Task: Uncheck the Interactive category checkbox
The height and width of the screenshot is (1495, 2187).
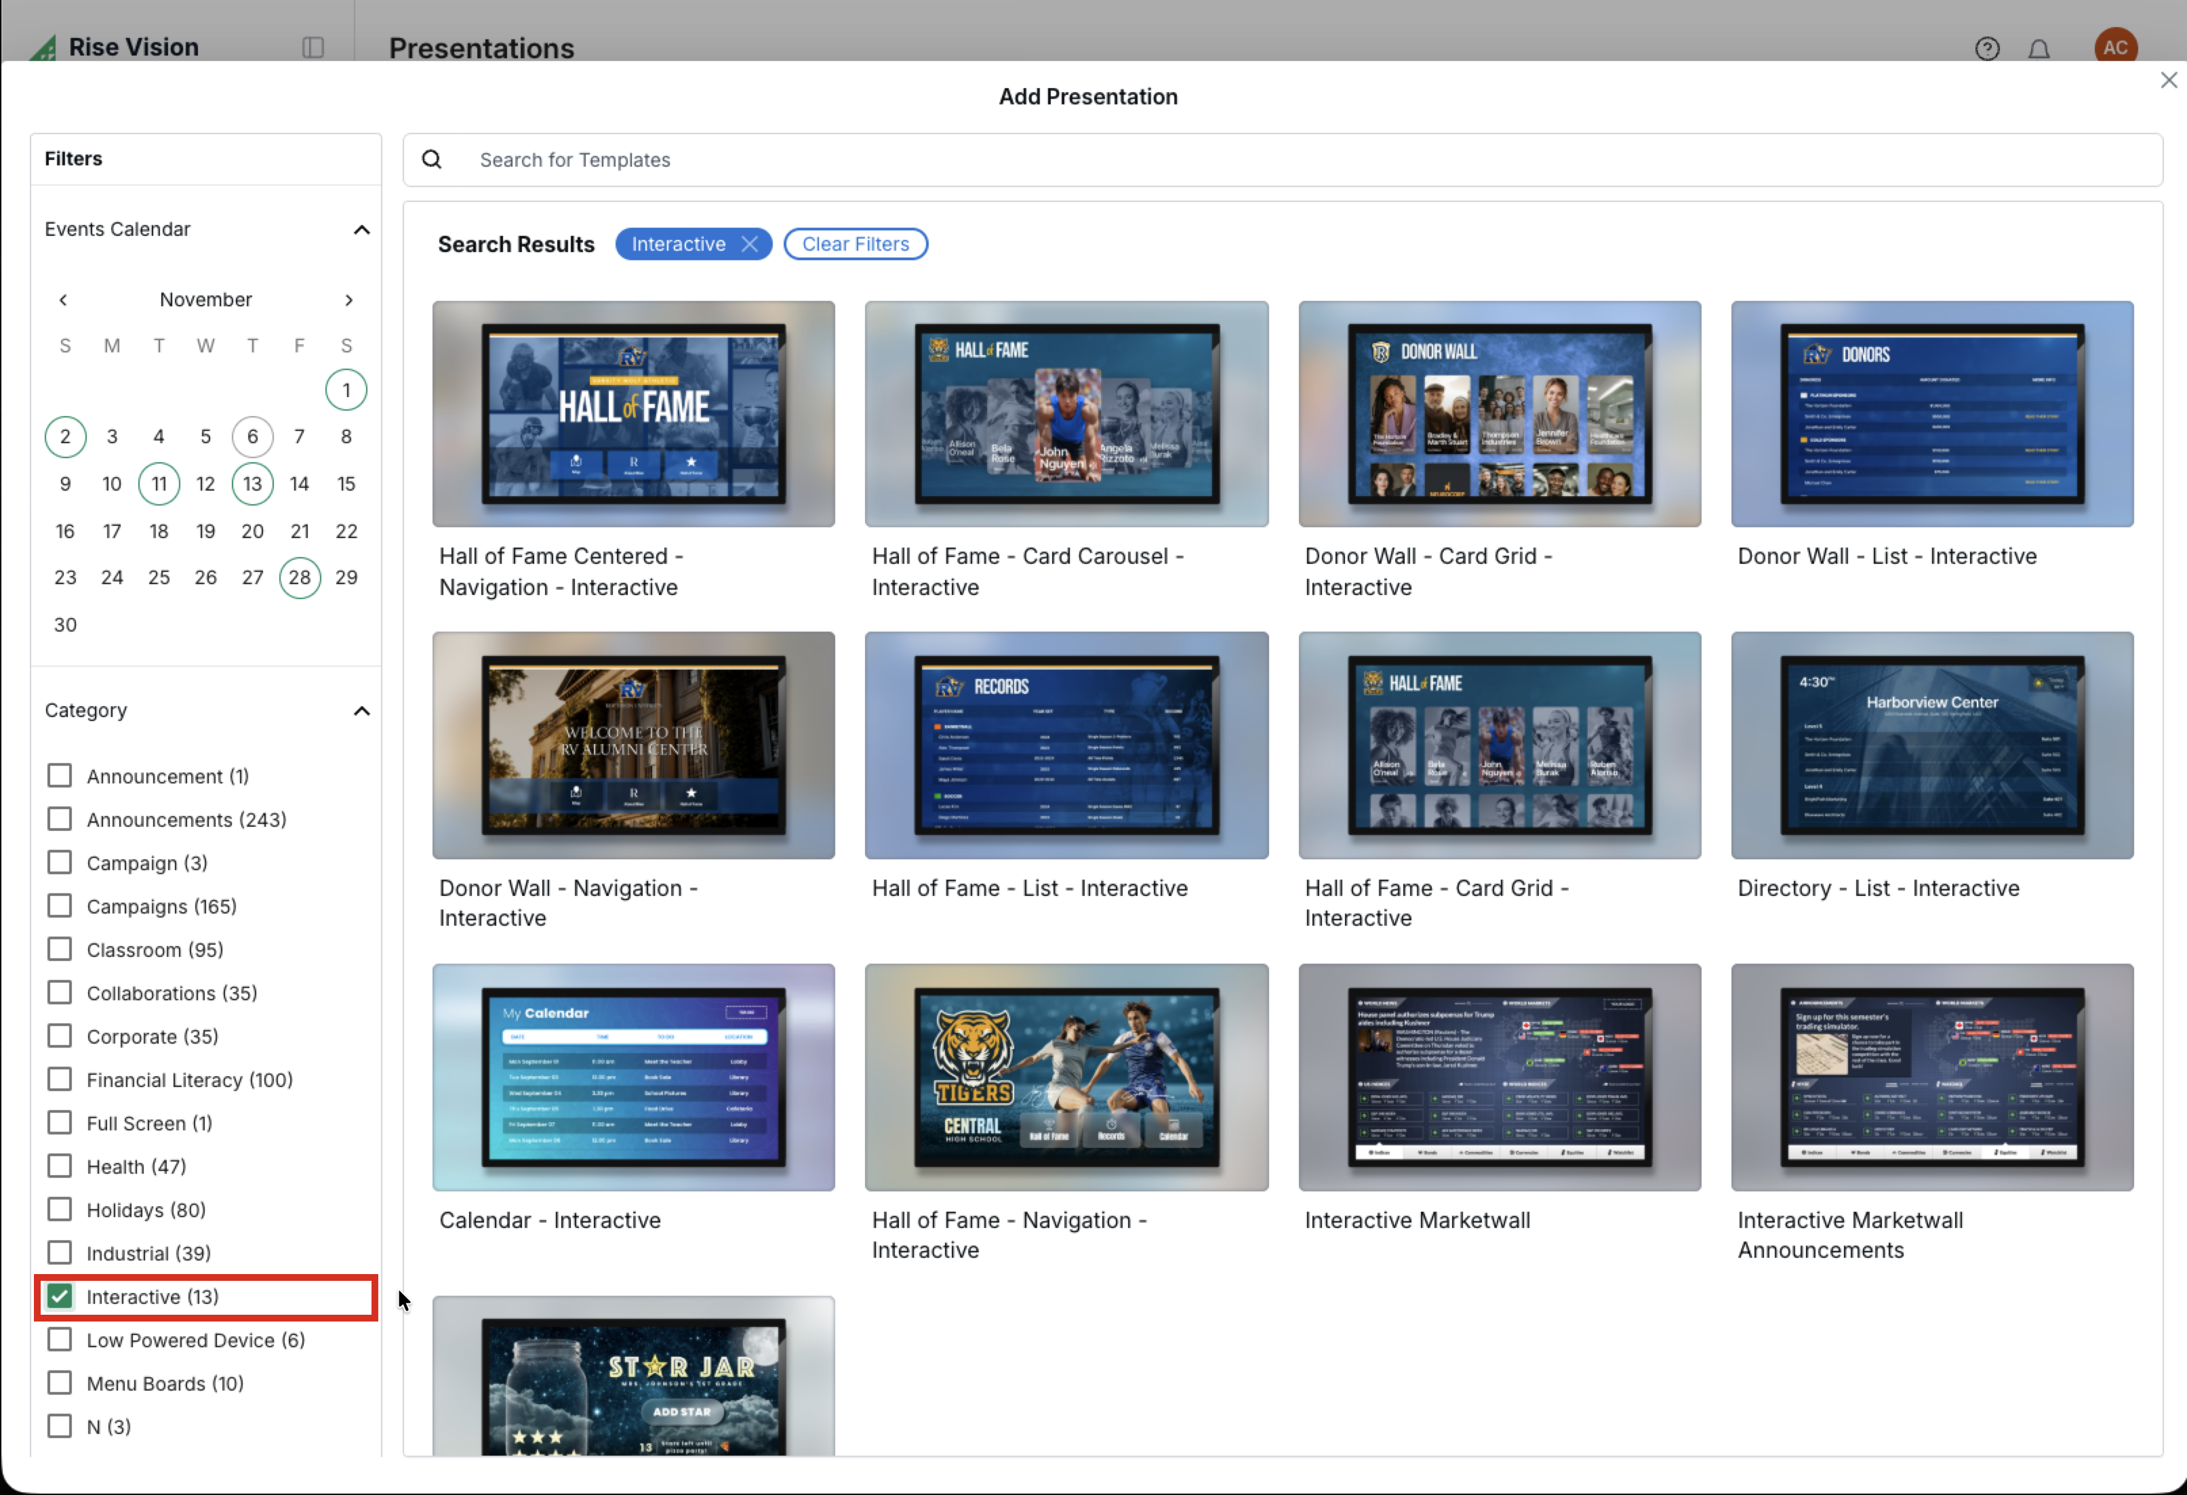Action: pyautogui.click(x=59, y=1296)
